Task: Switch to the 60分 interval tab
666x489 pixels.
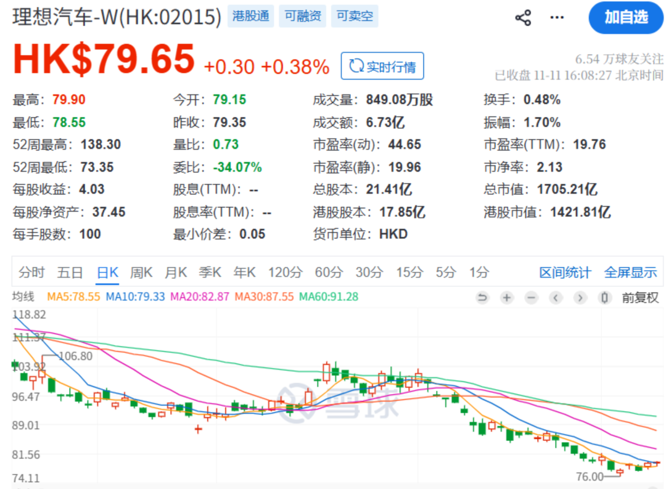Action: click(328, 272)
